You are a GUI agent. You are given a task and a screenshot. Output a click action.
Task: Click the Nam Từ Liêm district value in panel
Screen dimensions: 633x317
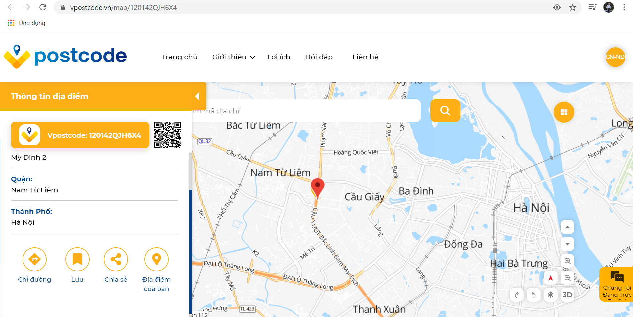[34, 190]
